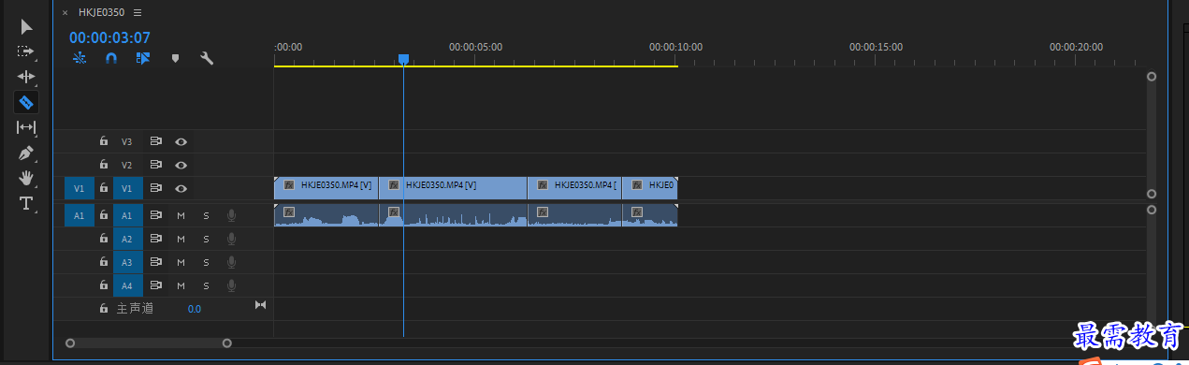Enable voice-over record on A1

click(230, 215)
